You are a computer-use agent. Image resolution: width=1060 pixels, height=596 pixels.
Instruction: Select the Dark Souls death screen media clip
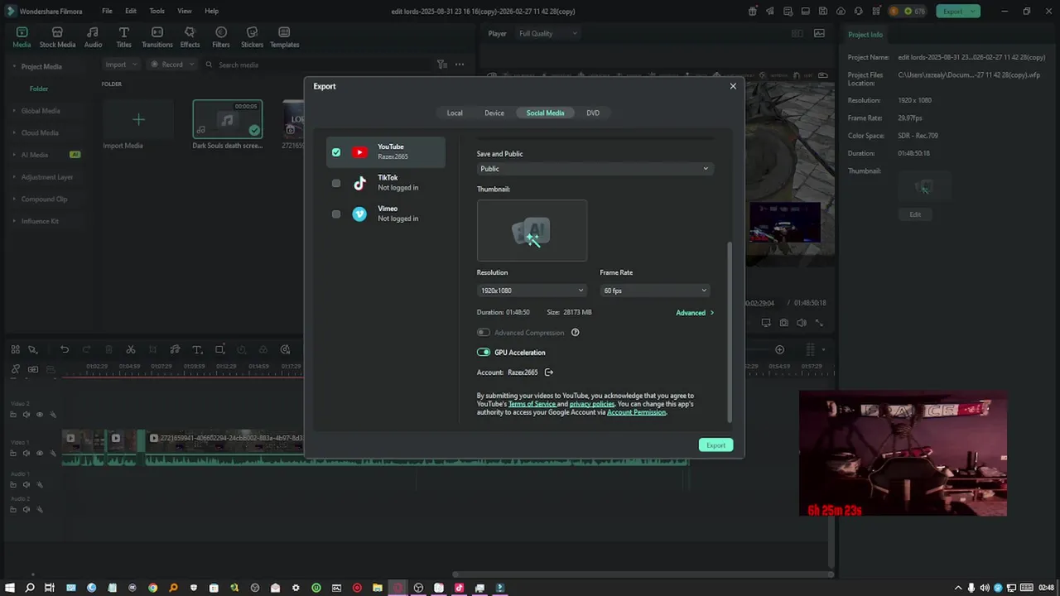[228, 119]
